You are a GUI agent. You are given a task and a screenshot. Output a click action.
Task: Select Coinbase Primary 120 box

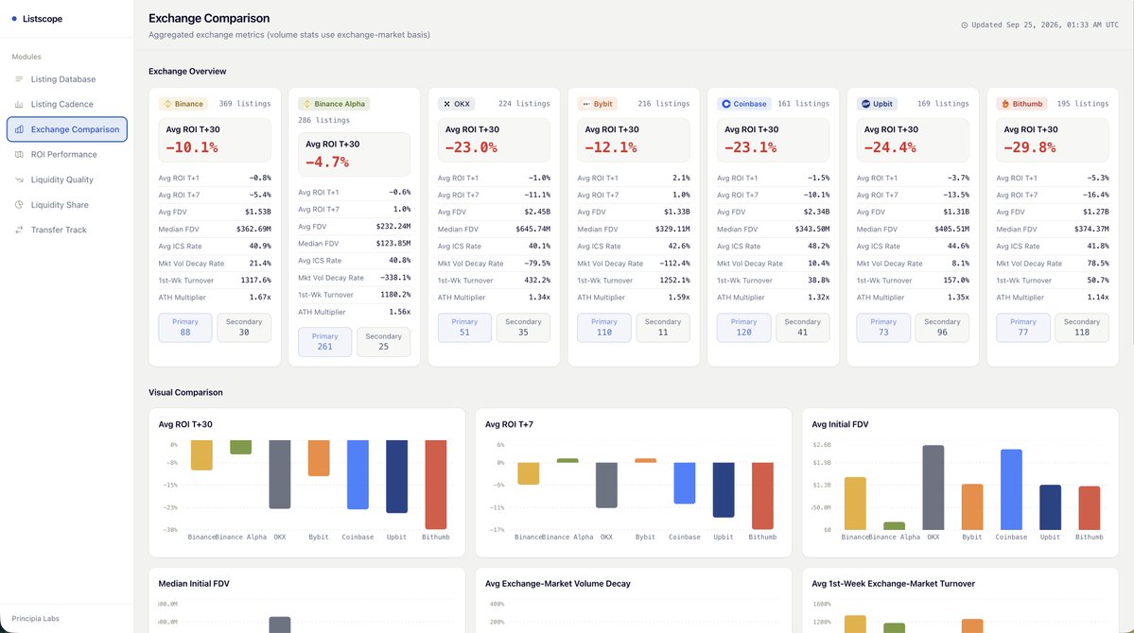click(743, 327)
